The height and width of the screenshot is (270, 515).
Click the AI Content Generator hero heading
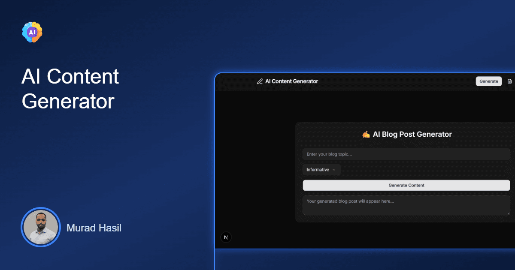point(70,89)
